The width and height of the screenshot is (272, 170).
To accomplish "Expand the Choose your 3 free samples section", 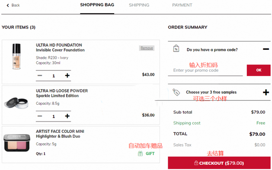I will pyautogui.click(x=266, y=92).
